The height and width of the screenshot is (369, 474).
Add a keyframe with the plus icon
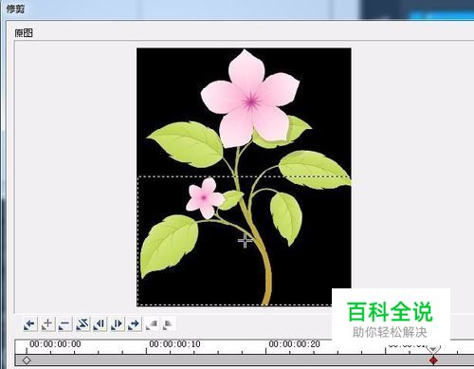(x=47, y=324)
